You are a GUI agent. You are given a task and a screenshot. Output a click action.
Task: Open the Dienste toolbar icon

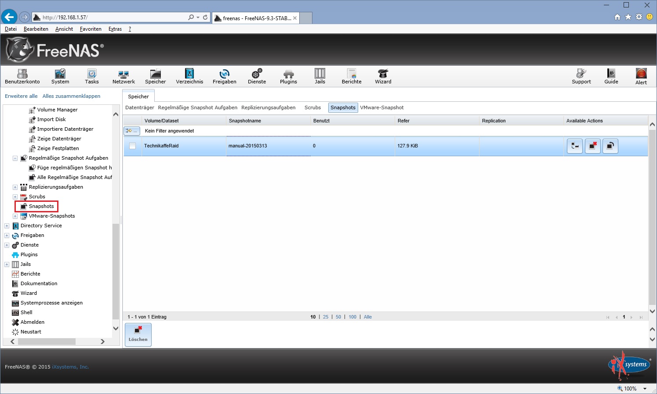(x=257, y=76)
